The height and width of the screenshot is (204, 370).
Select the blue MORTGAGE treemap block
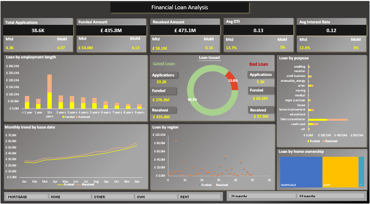click(301, 172)
